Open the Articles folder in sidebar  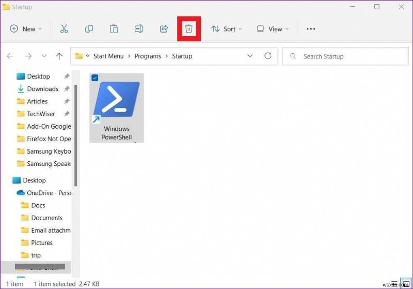pyautogui.click(x=37, y=101)
